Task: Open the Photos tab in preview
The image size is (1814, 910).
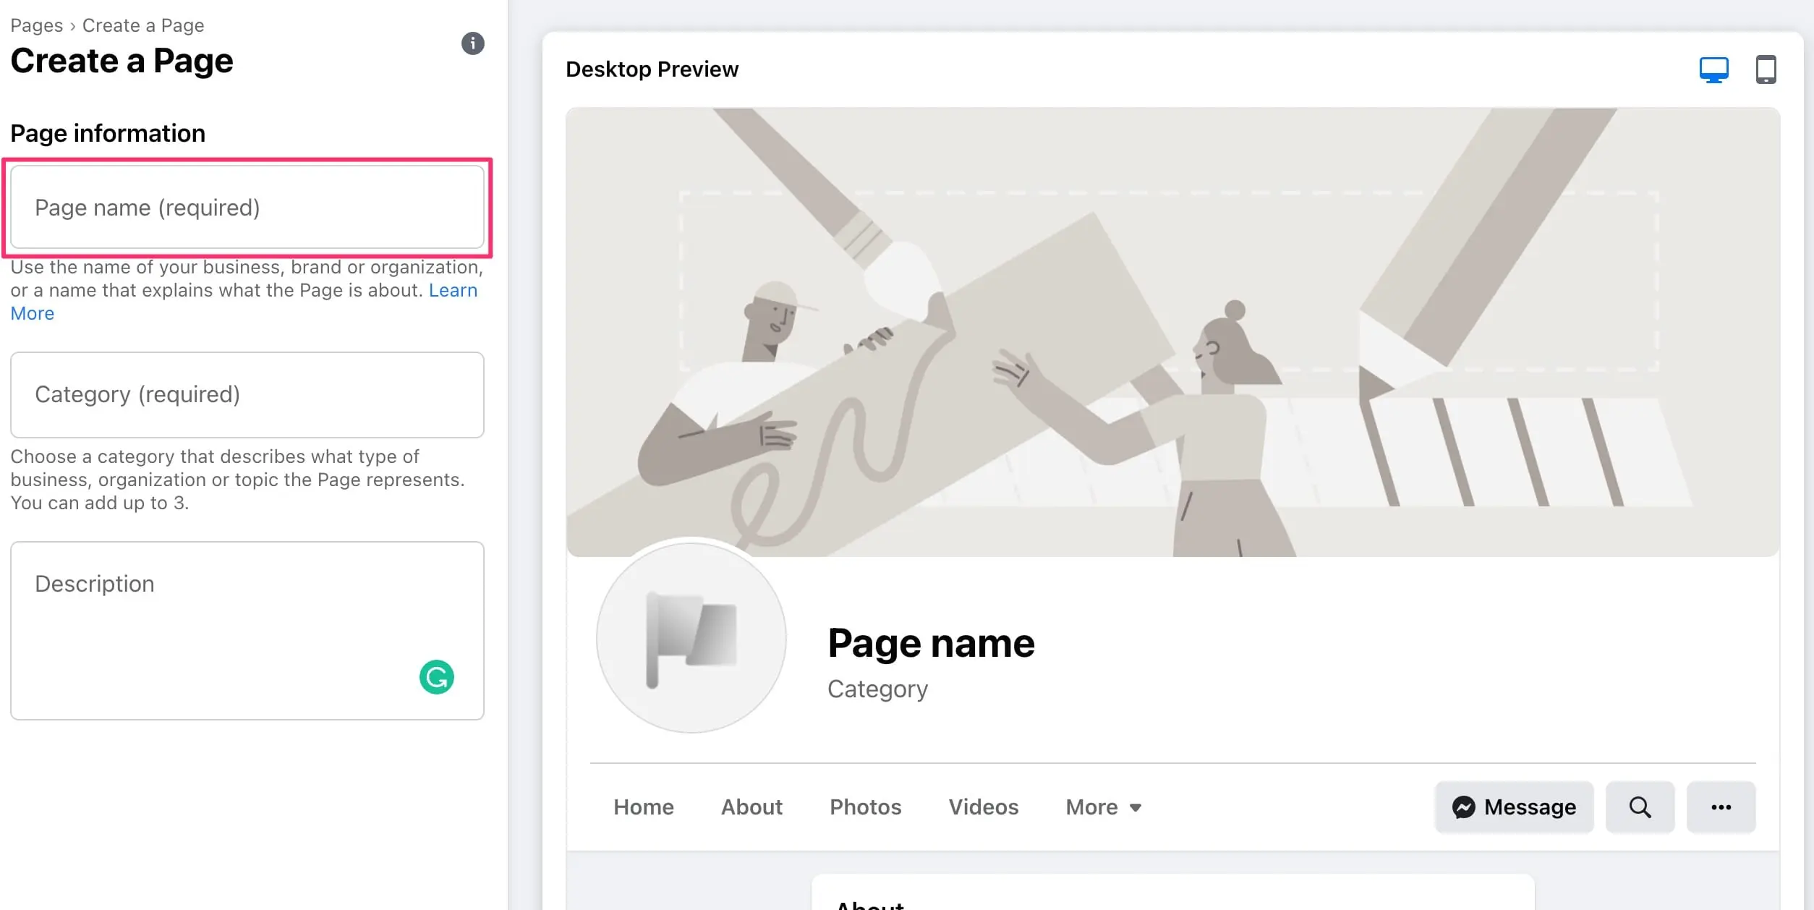Action: [x=865, y=807]
